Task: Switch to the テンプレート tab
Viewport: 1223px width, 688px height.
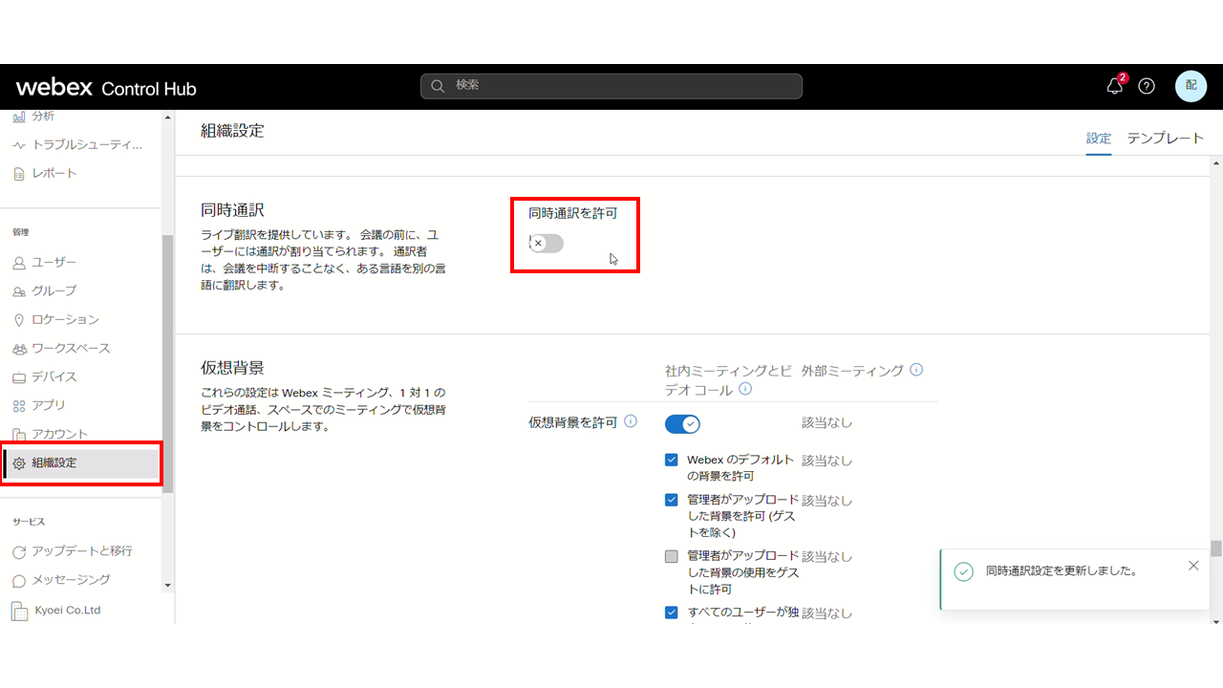Action: [x=1166, y=138]
